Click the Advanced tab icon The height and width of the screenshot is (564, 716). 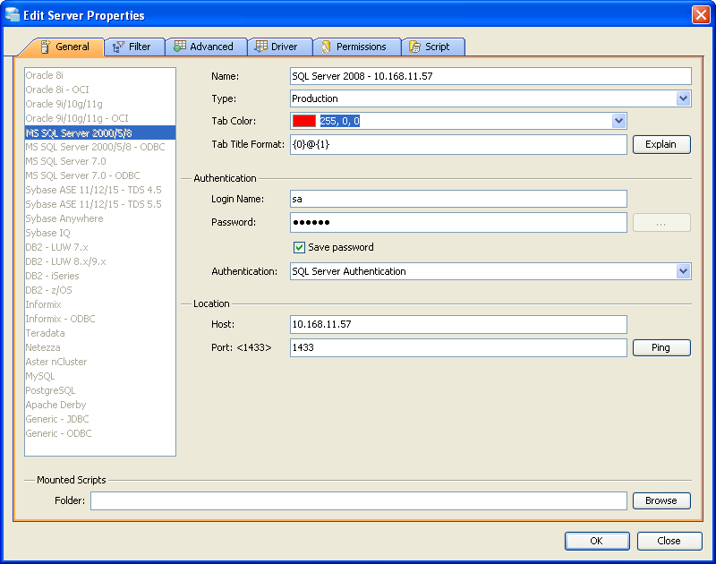click(180, 47)
